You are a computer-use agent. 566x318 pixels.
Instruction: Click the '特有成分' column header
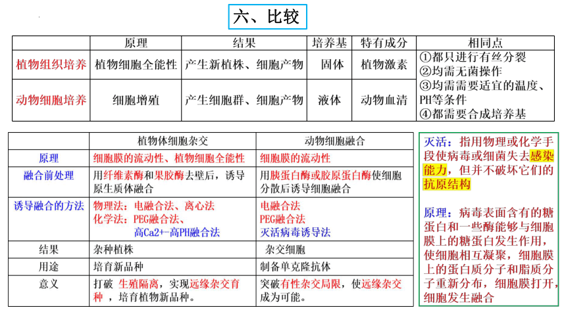coord(384,43)
